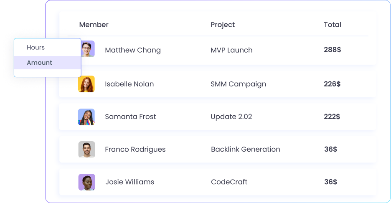Sort by Member column header

(x=94, y=25)
